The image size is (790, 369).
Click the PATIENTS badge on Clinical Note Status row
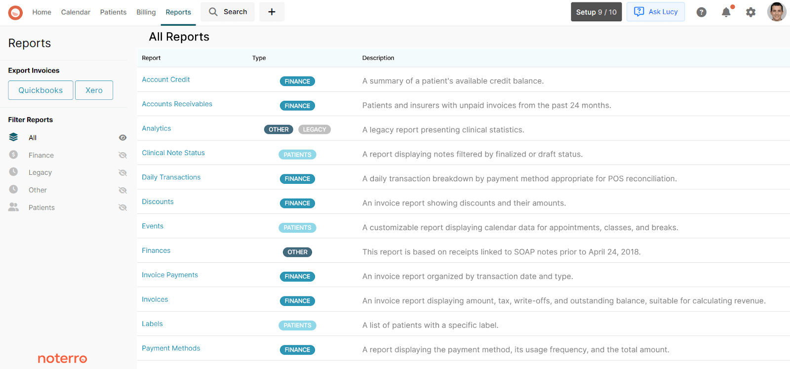[x=297, y=155]
